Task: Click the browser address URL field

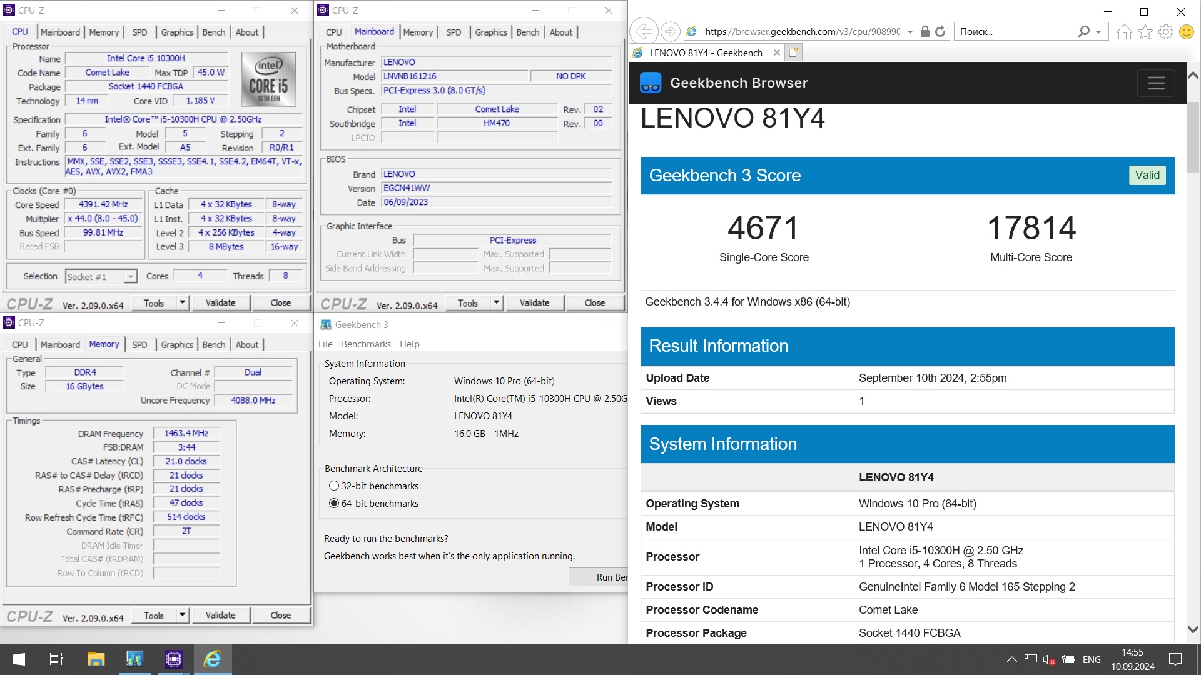Action: (x=802, y=32)
